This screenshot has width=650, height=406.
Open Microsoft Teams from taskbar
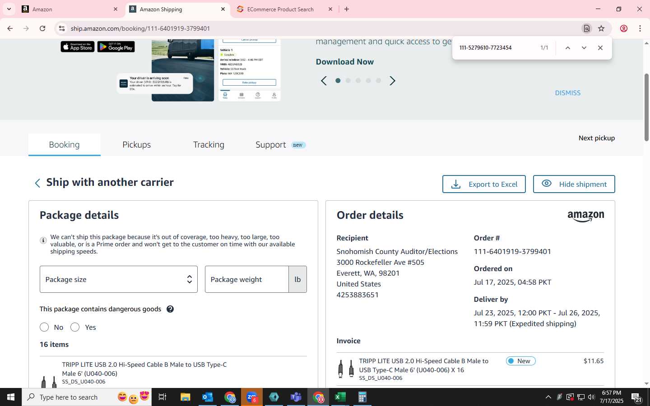(296, 397)
